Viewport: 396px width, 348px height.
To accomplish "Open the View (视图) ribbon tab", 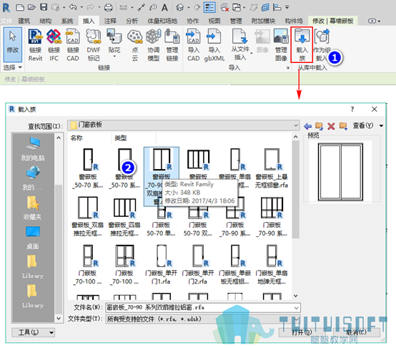I will pos(214,21).
